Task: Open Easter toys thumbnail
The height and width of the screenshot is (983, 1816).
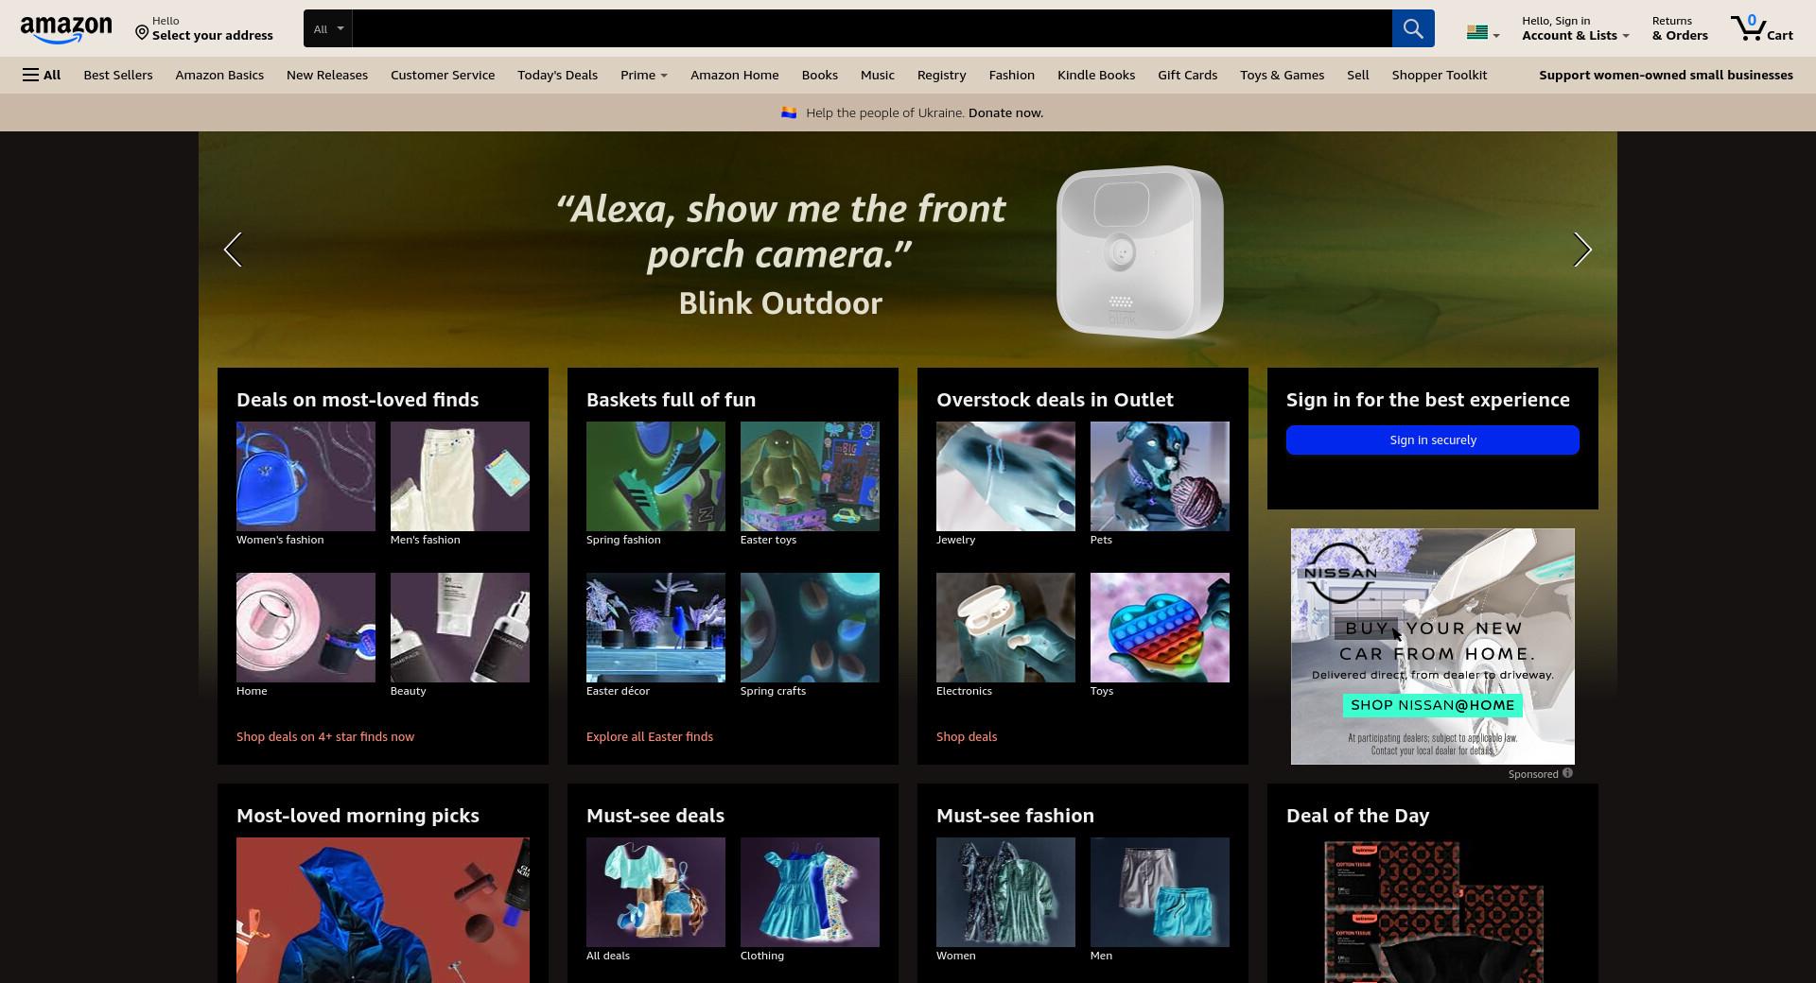Action: (x=810, y=476)
